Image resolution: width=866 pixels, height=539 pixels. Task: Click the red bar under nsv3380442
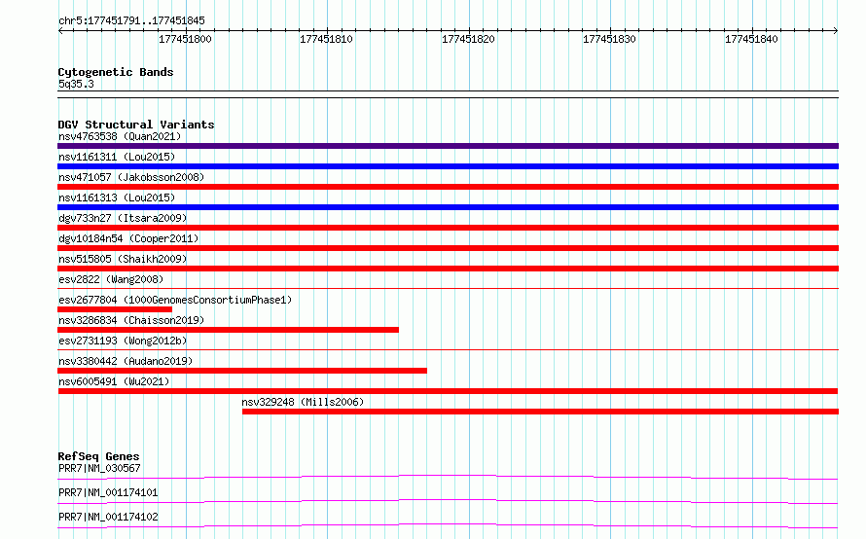(x=242, y=371)
